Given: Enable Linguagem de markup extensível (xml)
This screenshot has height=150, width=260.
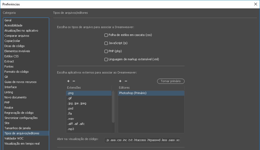Looking at the screenshot, I should coord(106,59).
